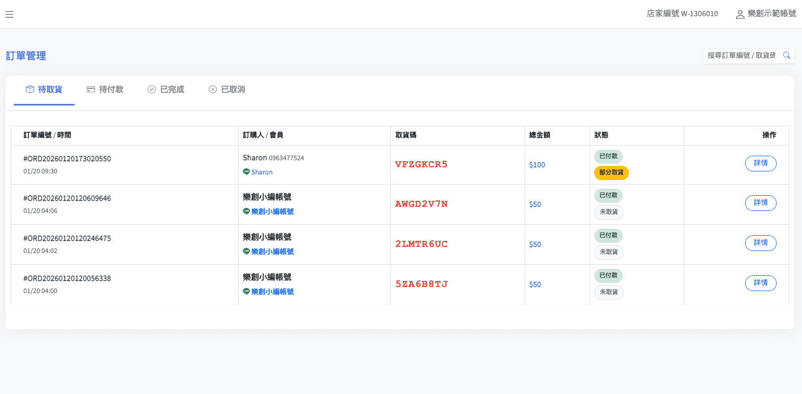
Task: Click LINE icon in order ending 609646 row
Action: 246,211
